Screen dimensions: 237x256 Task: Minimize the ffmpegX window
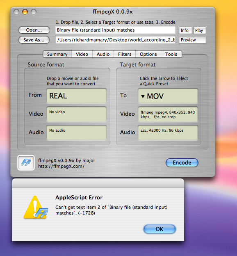[25, 12]
